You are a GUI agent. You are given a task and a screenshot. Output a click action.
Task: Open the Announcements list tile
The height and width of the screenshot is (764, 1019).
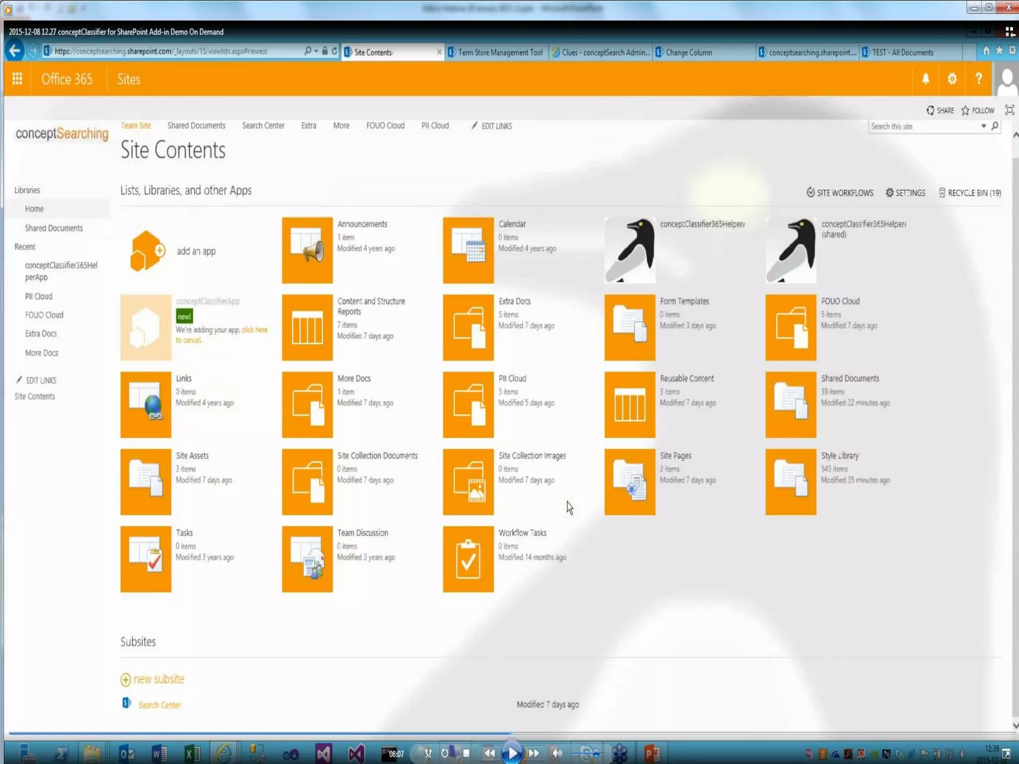[x=307, y=250]
